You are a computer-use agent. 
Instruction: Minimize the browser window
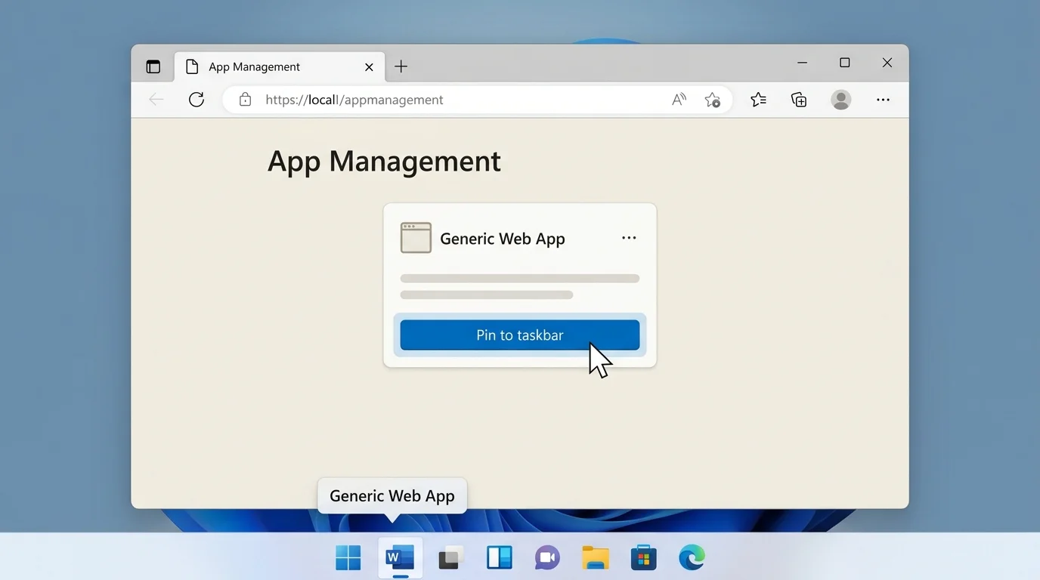803,63
